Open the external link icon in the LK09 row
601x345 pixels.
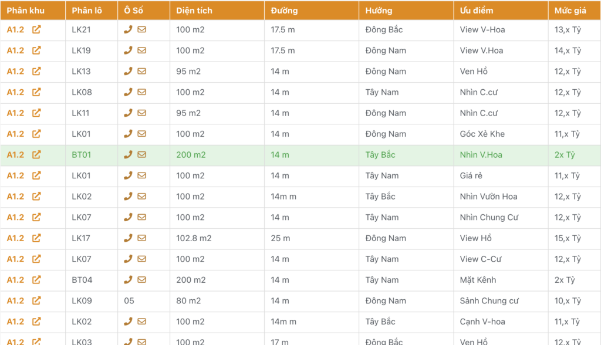coord(36,301)
